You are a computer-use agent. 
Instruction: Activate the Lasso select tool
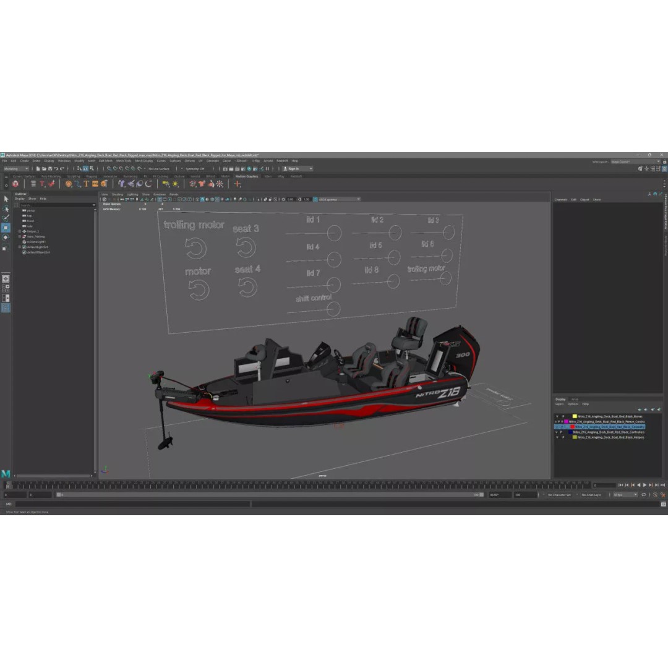[6, 209]
